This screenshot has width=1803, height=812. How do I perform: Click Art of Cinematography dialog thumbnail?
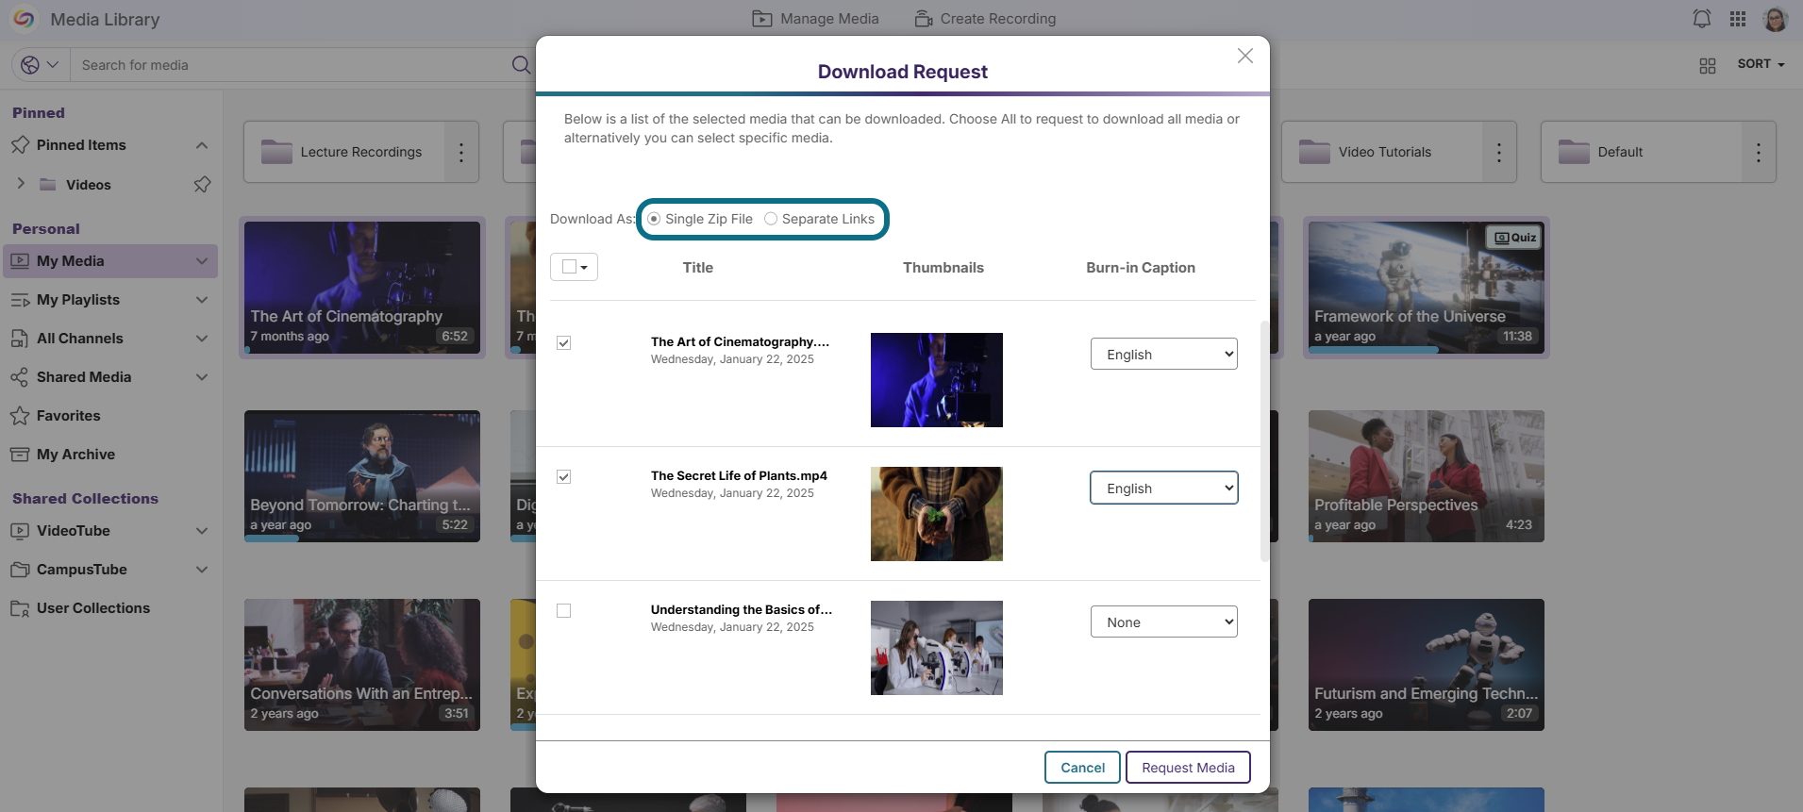coord(937,380)
